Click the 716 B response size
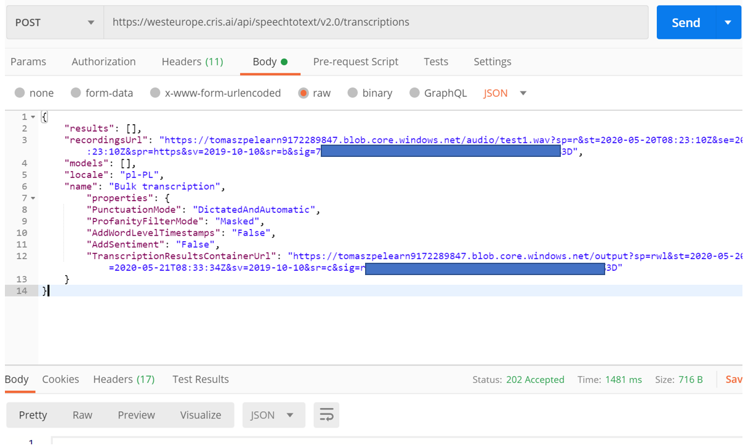This screenshot has width=756, height=448. click(x=690, y=380)
